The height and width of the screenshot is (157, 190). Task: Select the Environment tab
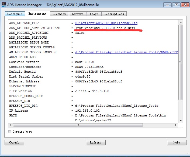click(37, 14)
